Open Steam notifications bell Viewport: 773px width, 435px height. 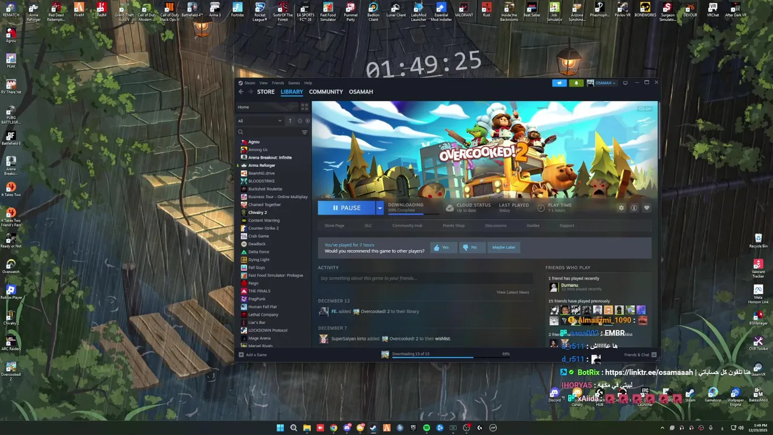576,83
